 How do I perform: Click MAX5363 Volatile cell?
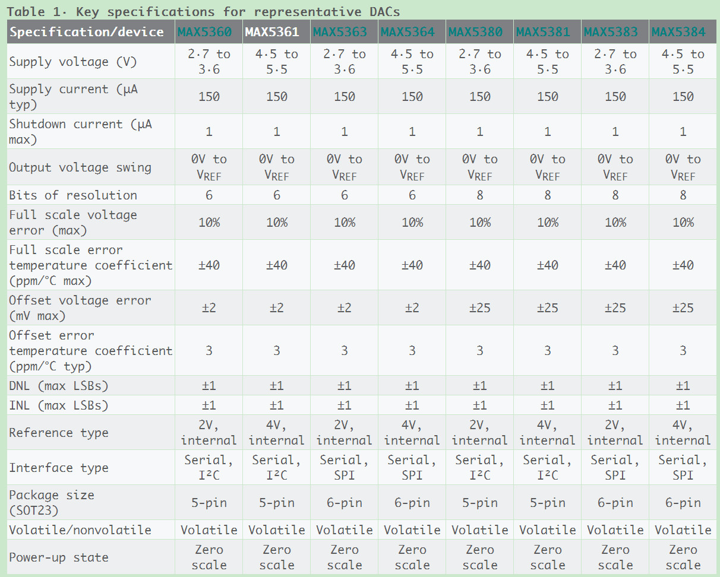point(344,530)
